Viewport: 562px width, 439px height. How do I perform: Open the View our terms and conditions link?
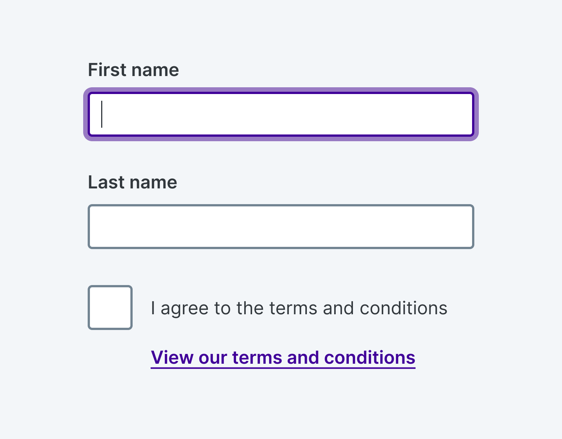pyautogui.click(x=283, y=357)
